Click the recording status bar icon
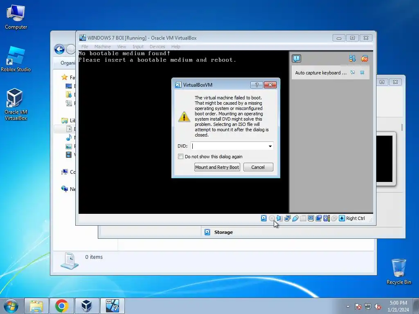 click(x=318, y=218)
